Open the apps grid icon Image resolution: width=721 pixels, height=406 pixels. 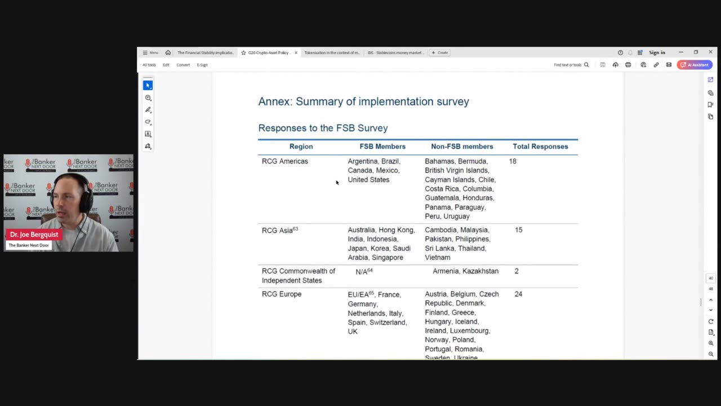tap(640, 52)
